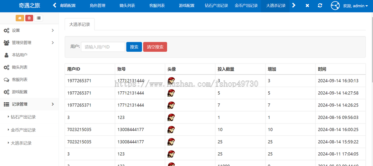Open 本站用户 in the sidebar
The image size is (373, 166).
click(20, 55)
